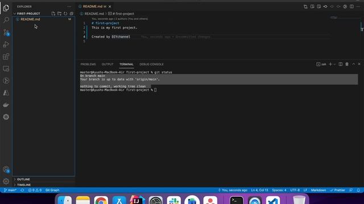Open notifications bell in the status bar

(358, 190)
